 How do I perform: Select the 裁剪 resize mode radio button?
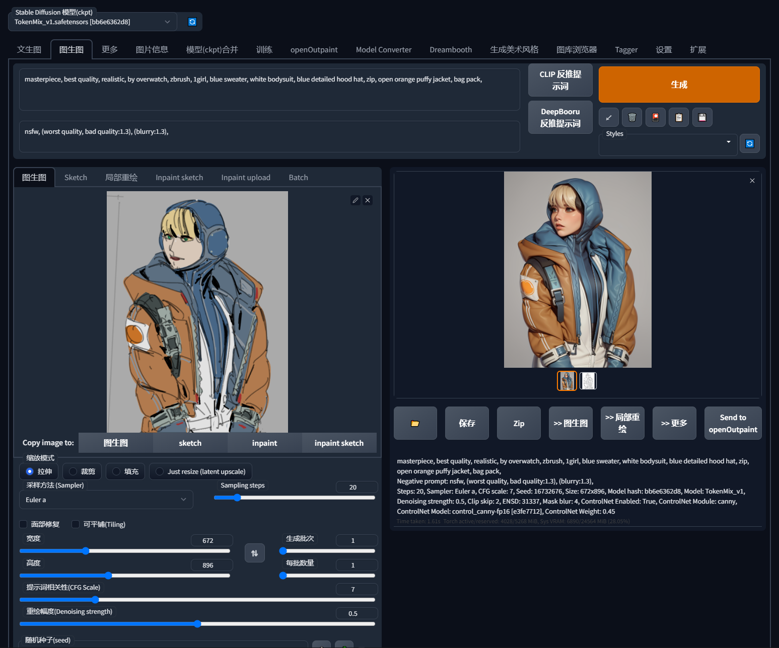click(x=74, y=471)
